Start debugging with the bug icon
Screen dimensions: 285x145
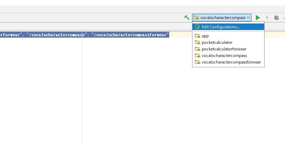click(x=276, y=18)
